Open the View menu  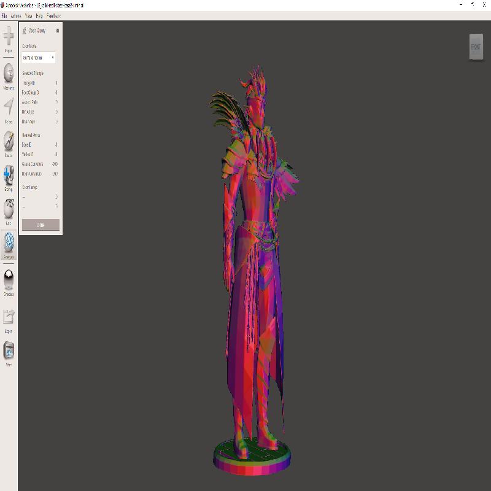[28, 15]
